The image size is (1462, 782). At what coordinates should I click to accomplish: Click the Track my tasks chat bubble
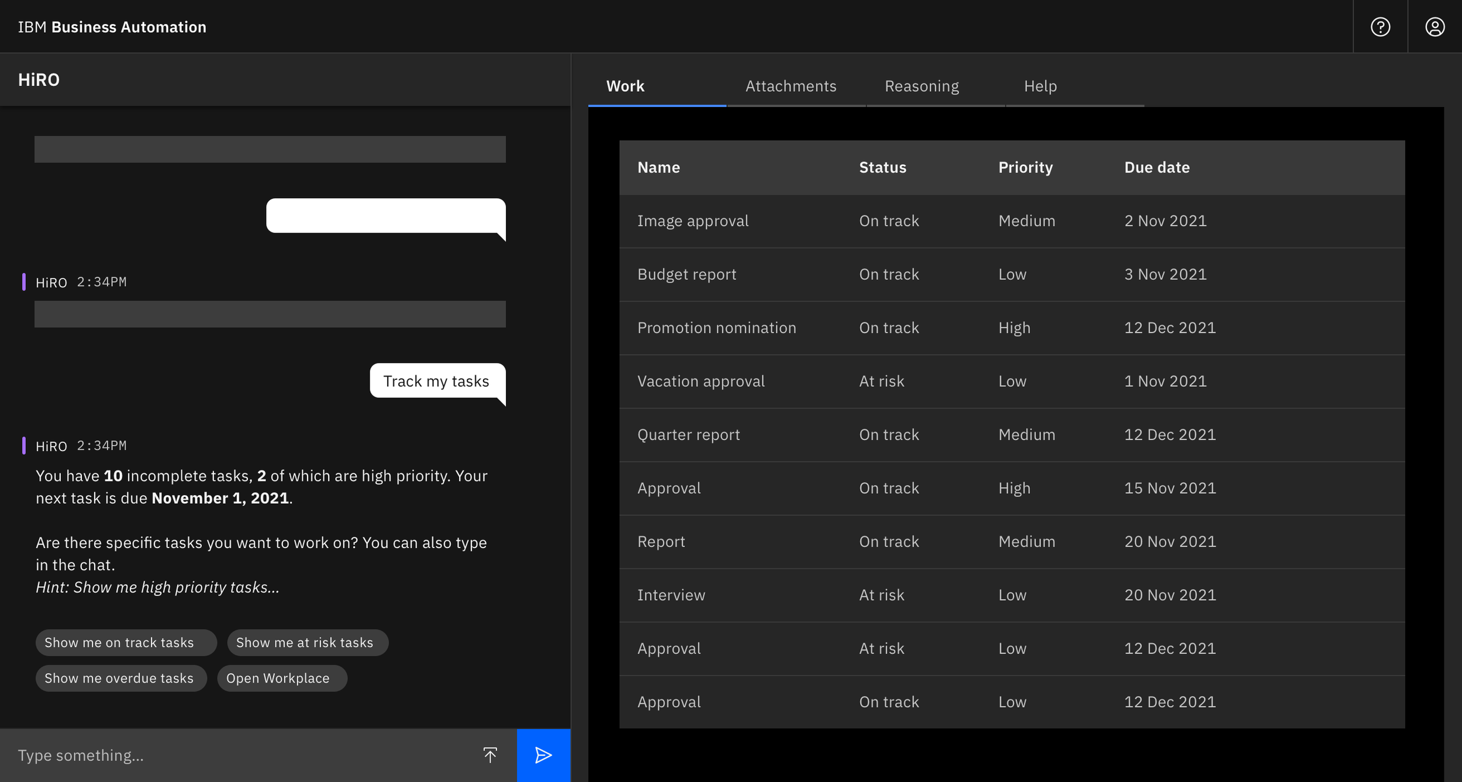click(x=437, y=382)
